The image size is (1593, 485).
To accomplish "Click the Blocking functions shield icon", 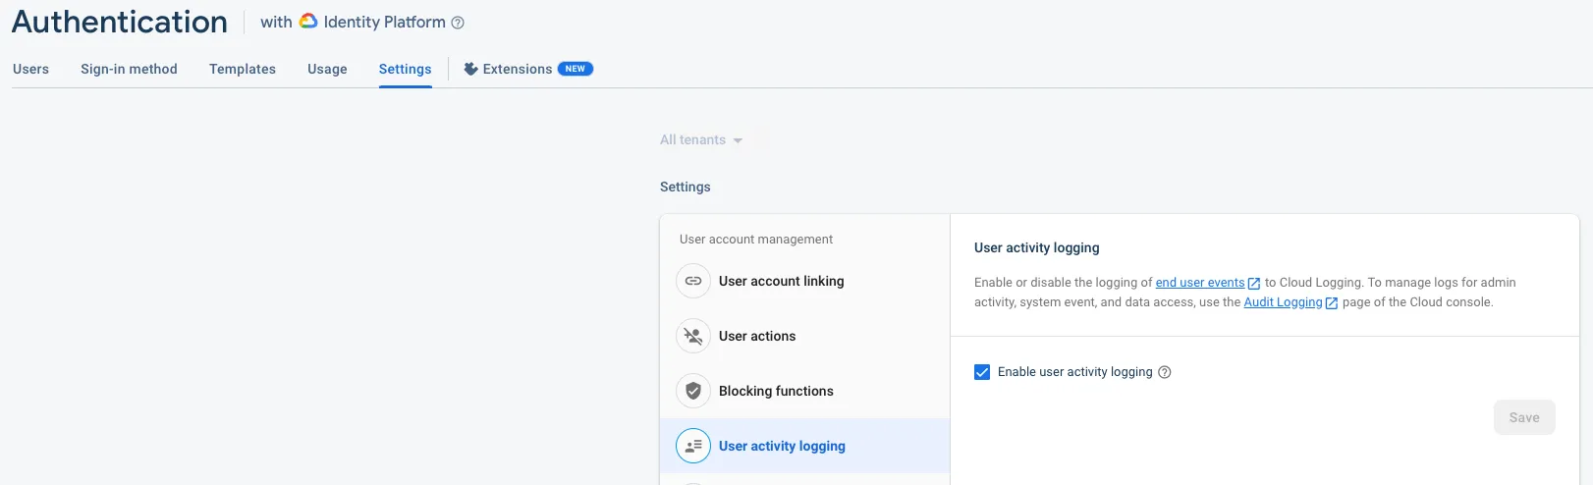I will (693, 391).
